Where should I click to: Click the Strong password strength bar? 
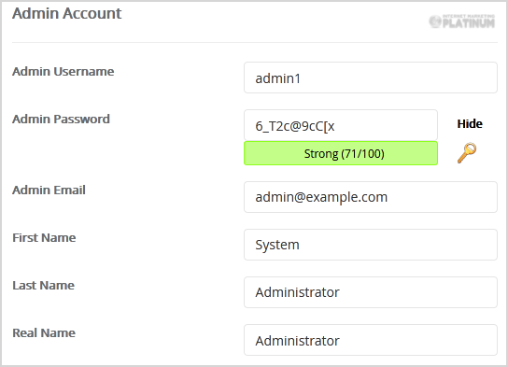point(341,153)
